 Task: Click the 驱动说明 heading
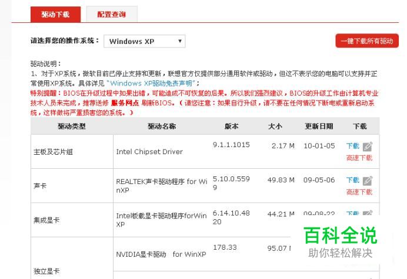point(46,64)
